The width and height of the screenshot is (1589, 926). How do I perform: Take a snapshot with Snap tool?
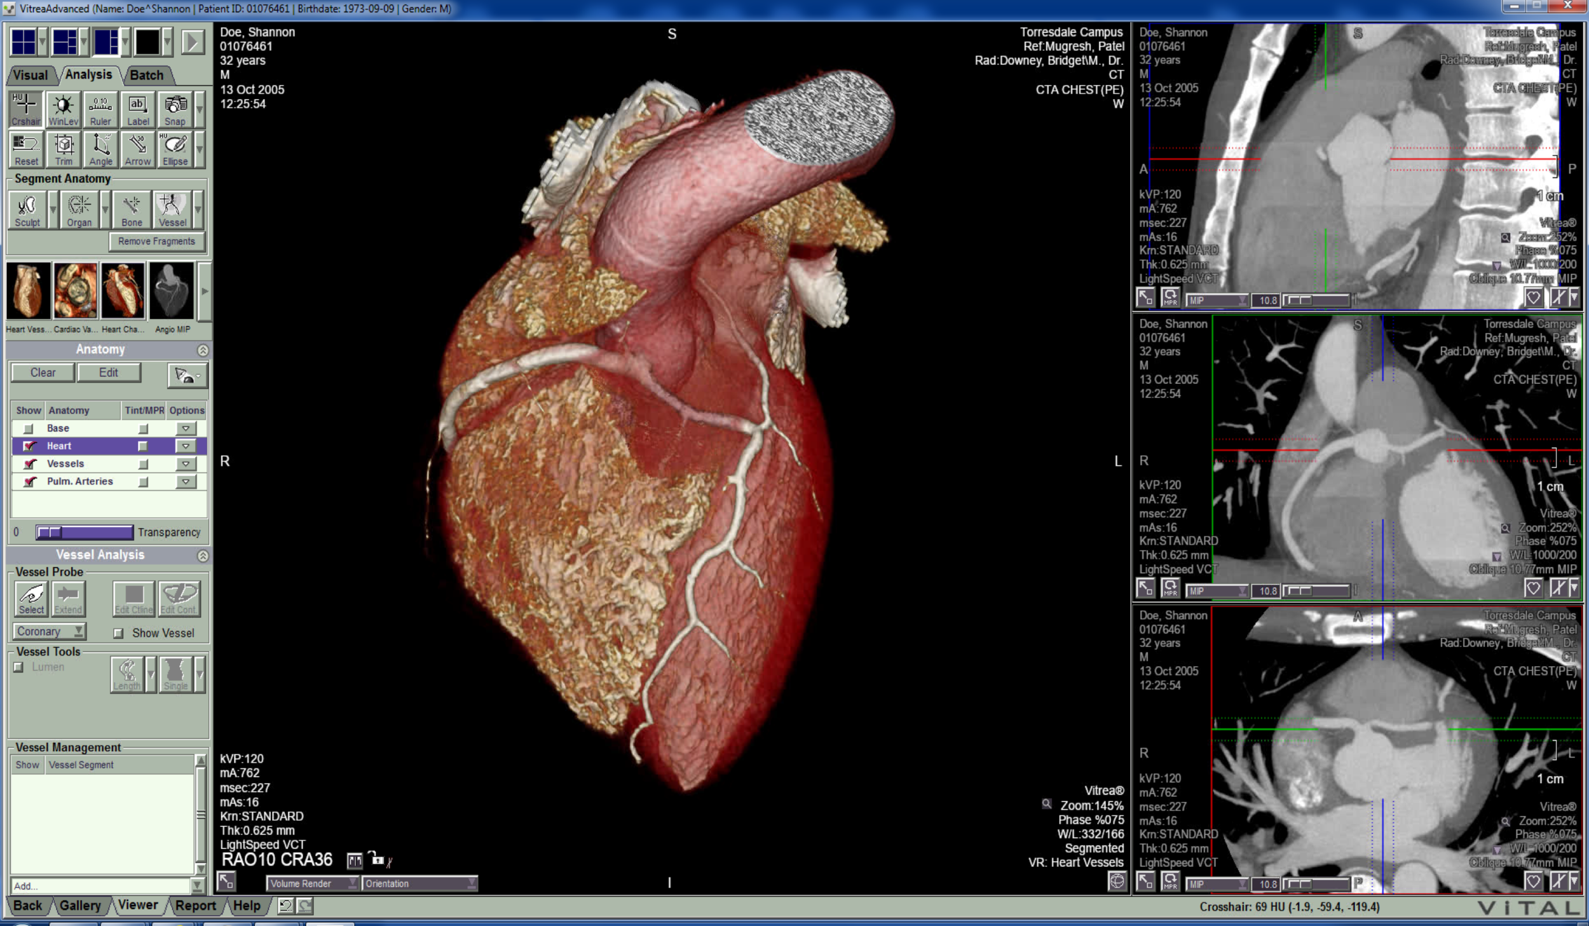point(175,109)
